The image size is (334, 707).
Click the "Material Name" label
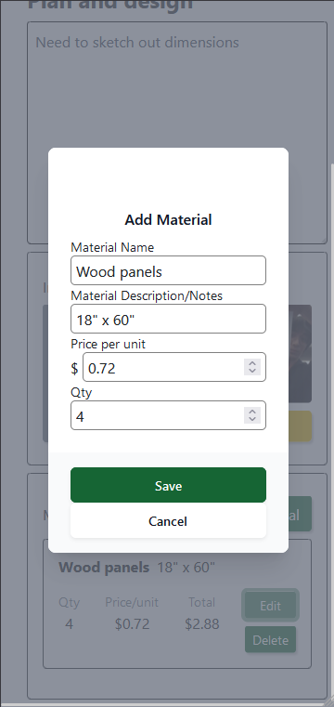[112, 247]
